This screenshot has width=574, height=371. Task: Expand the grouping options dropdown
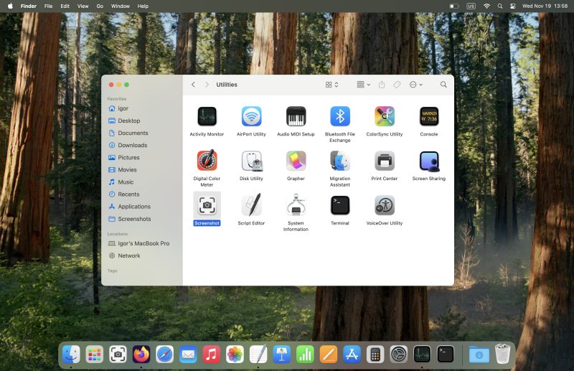364,85
